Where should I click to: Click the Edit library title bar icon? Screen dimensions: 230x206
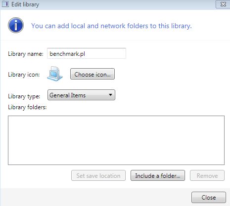(x=5, y=4)
